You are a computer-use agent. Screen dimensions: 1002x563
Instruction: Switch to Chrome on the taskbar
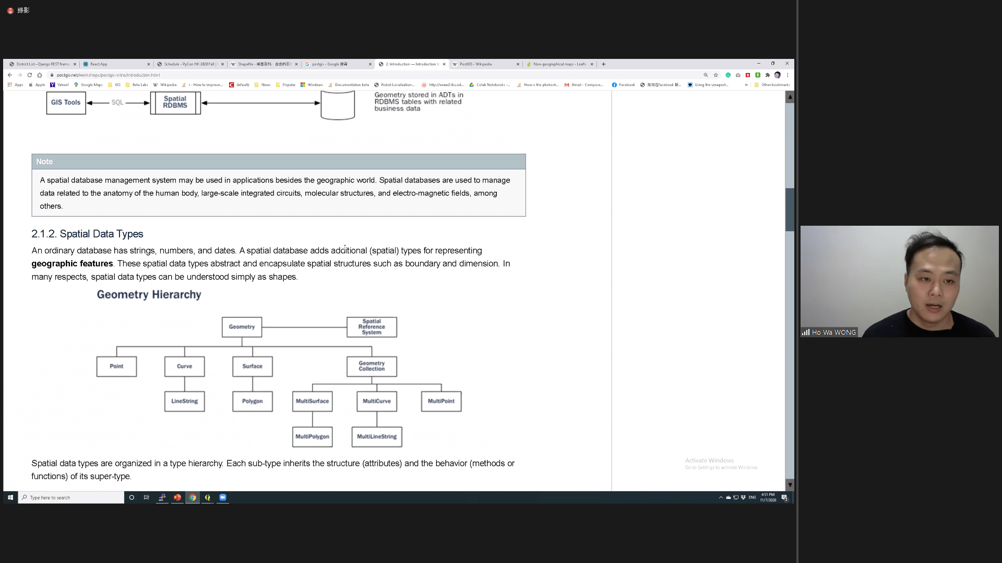(193, 497)
